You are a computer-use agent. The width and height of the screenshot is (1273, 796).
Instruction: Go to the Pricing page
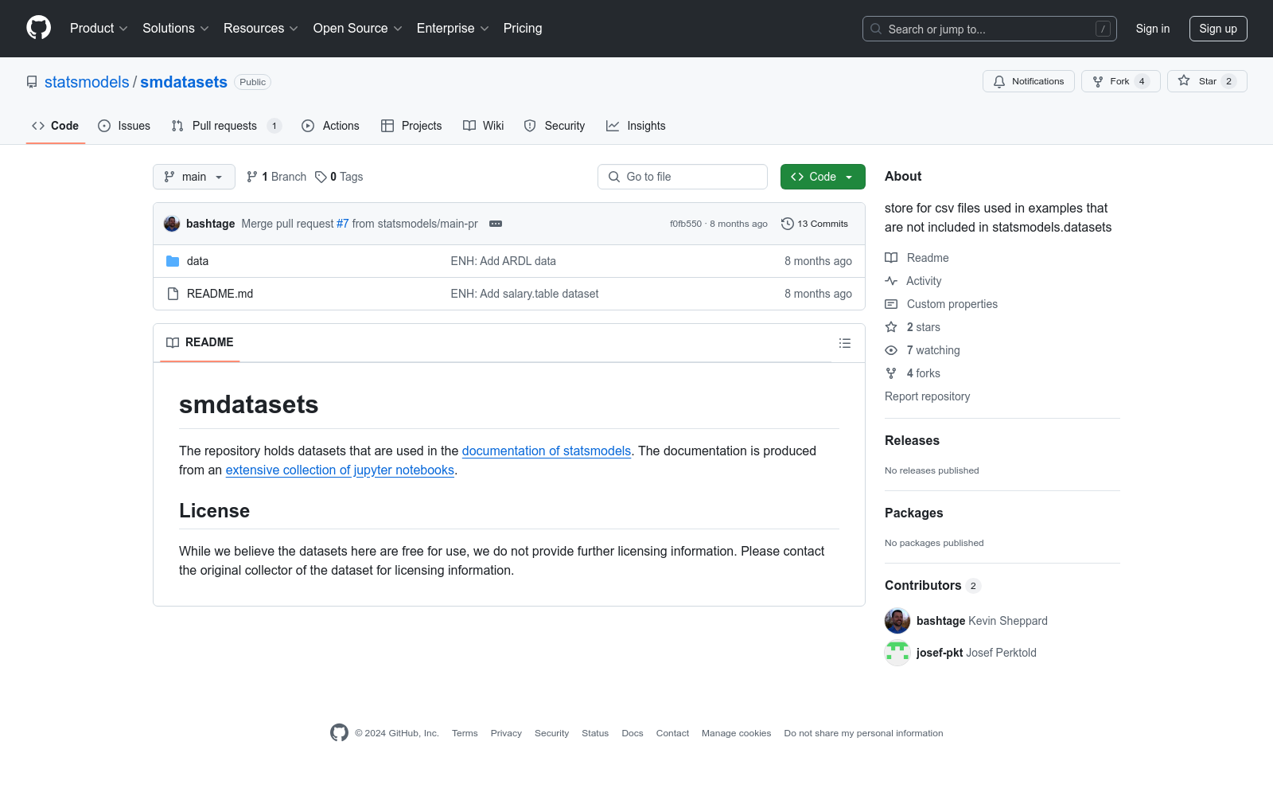(523, 29)
